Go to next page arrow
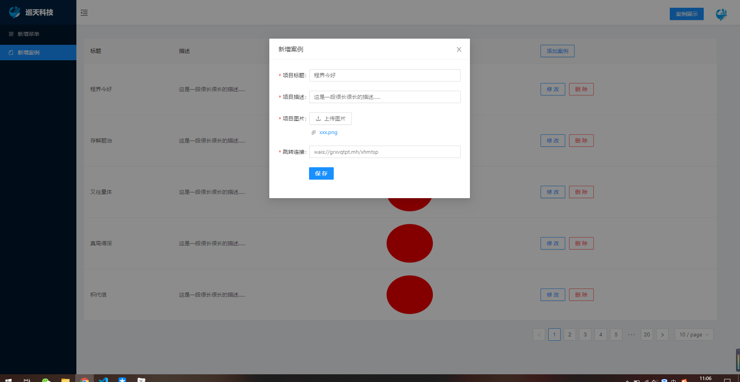This screenshot has height=382, width=740. click(662, 334)
